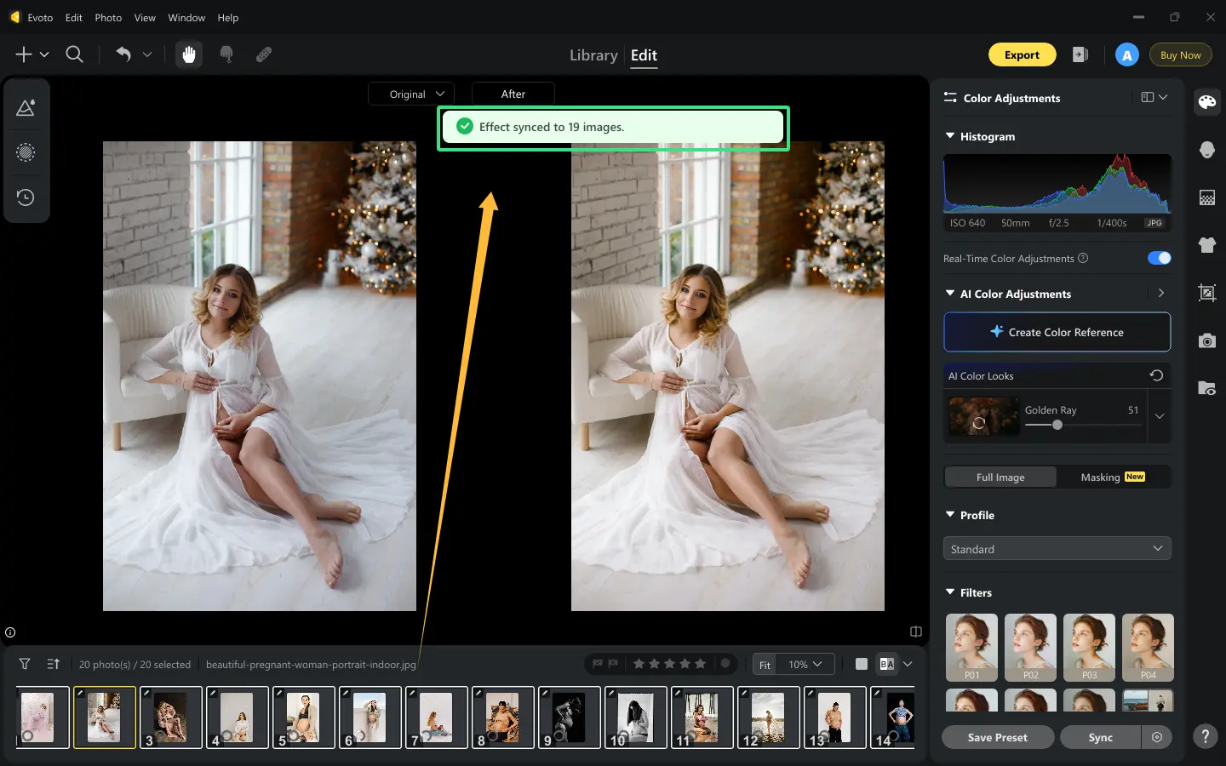Open the portrait retouching face icon

tap(1206, 150)
